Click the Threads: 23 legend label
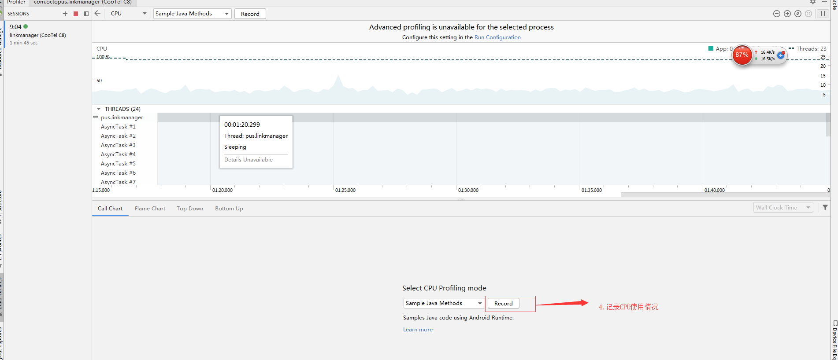The width and height of the screenshot is (838, 360). click(x=811, y=48)
